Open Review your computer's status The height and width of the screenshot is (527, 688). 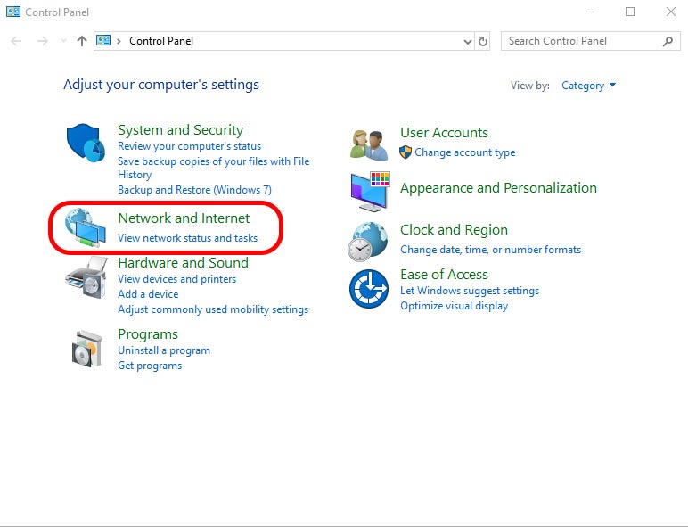pos(189,146)
